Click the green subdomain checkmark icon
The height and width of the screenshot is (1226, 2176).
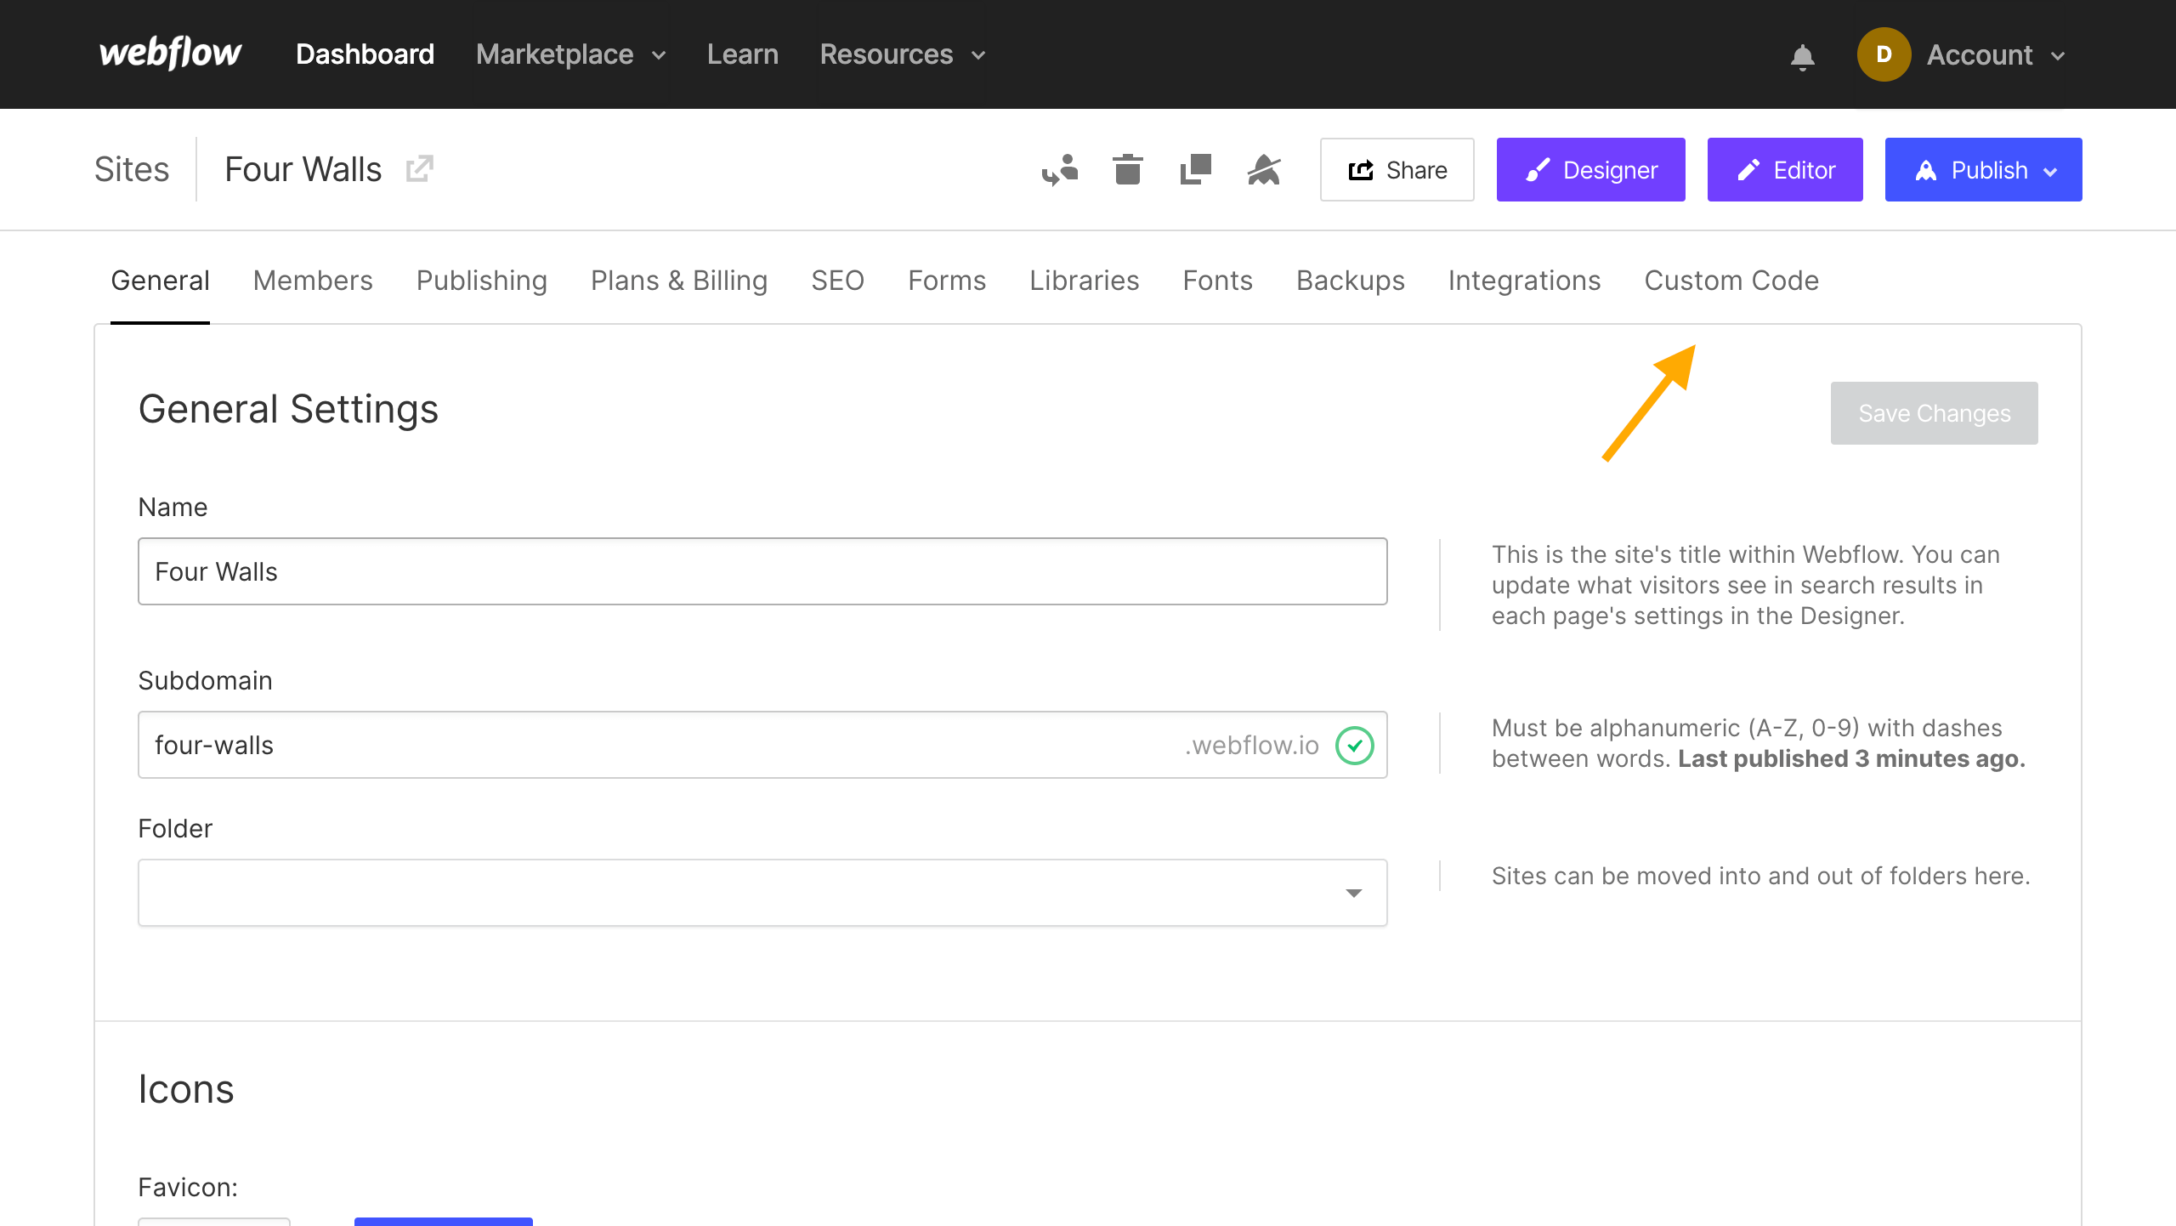pos(1355,746)
